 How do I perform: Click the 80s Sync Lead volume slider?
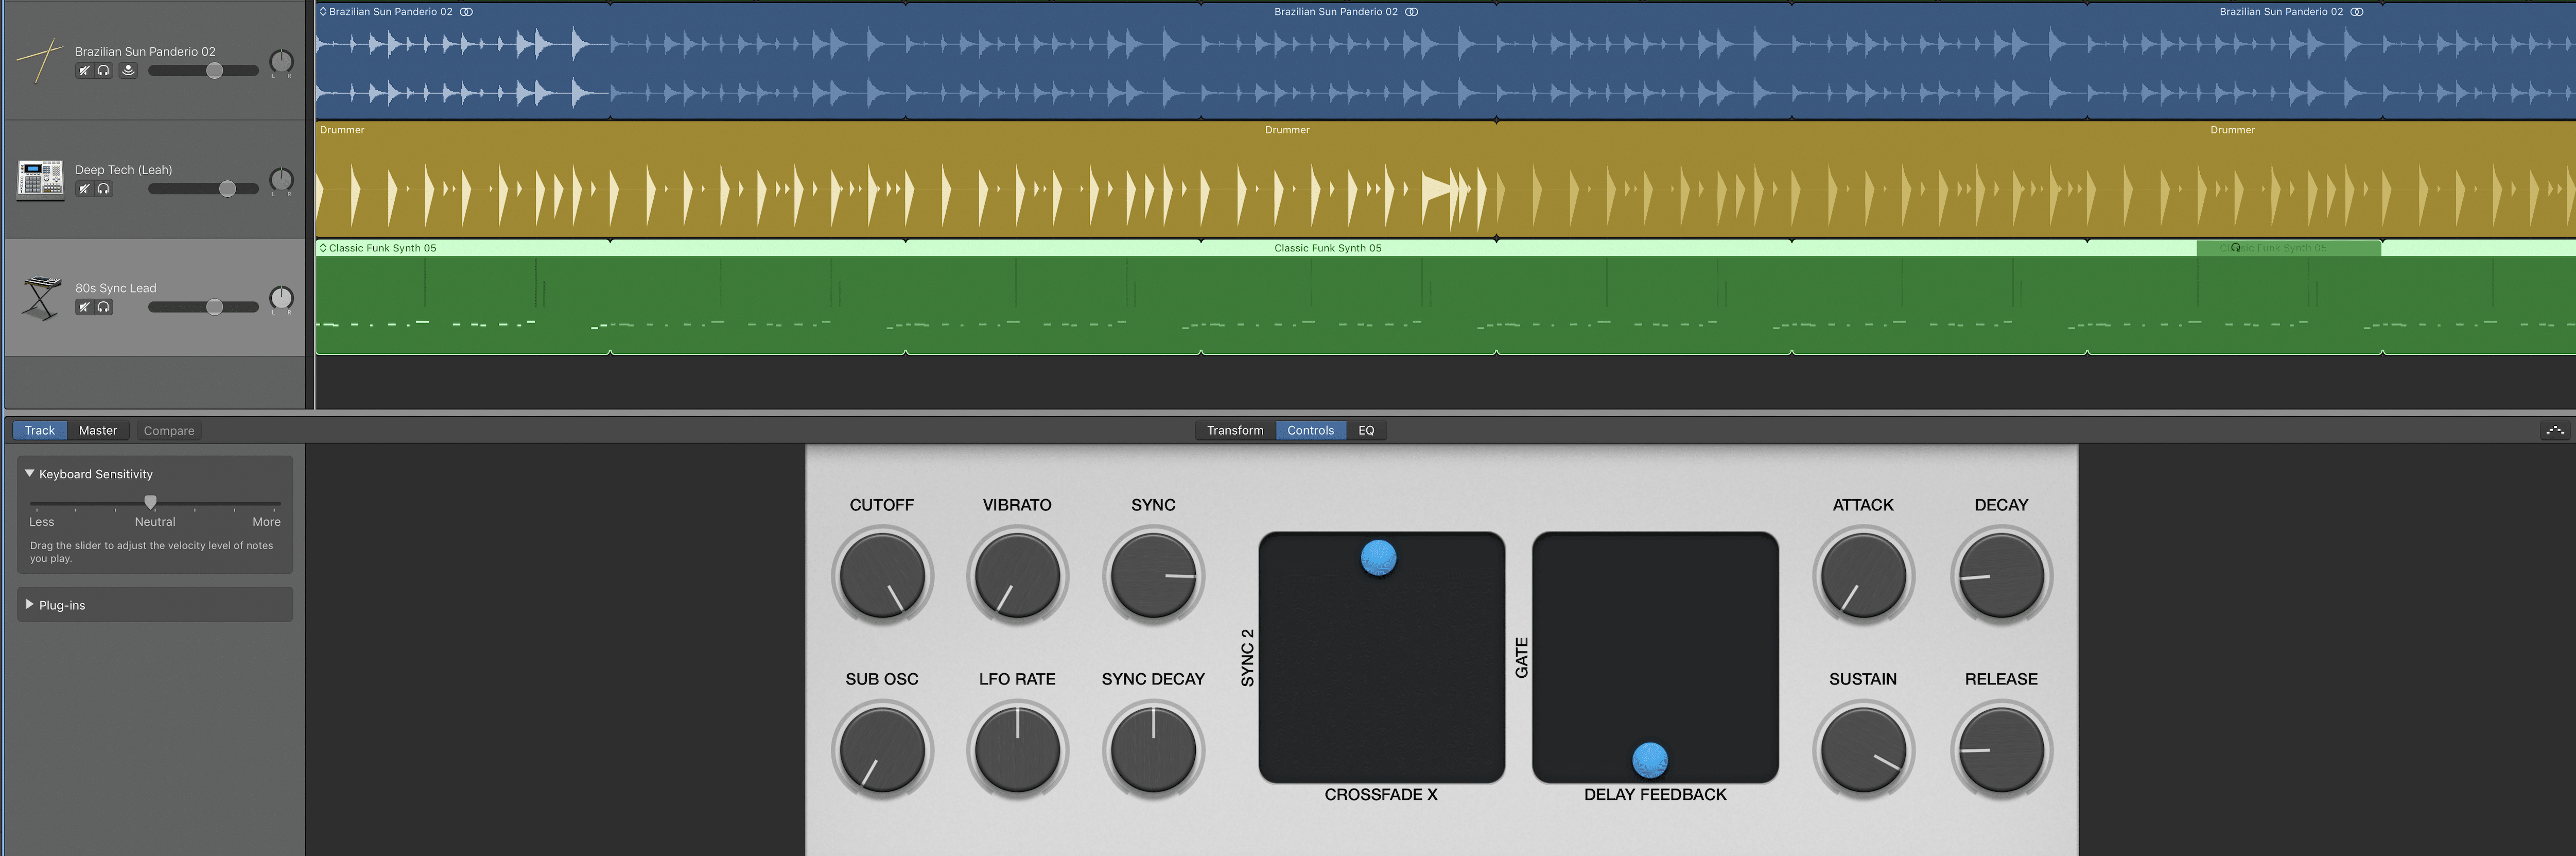[x=203, y=307]
